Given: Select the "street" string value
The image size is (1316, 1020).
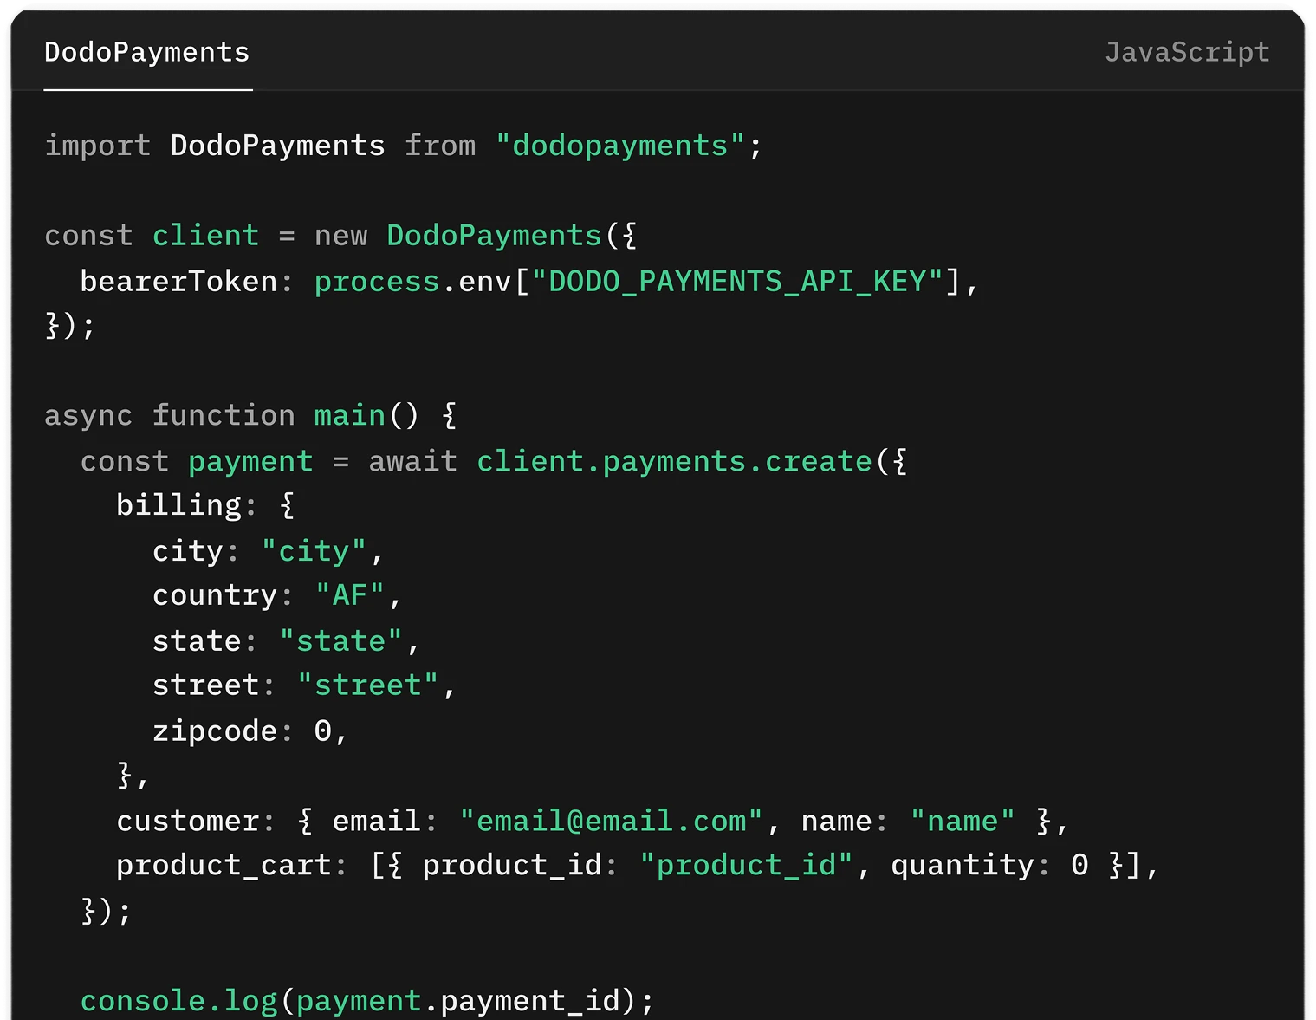Looking at the screenshot, I should (x=367, y=685).
